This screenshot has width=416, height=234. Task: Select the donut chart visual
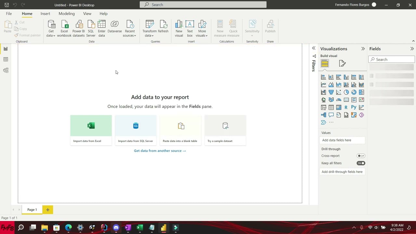pos(354,92)
